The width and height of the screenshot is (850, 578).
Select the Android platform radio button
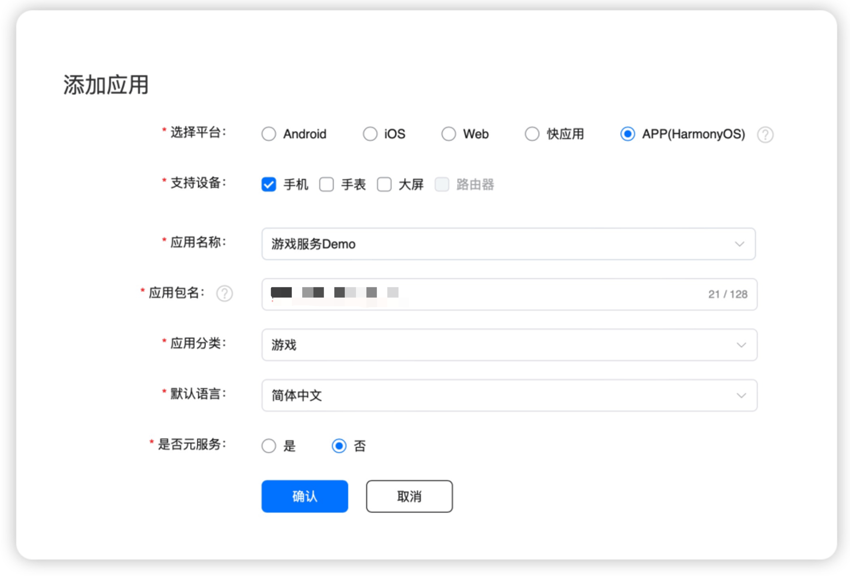[269, 134]
